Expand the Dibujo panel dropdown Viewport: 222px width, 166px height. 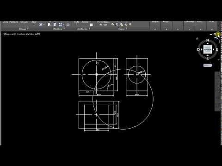[x=24, y=29]
